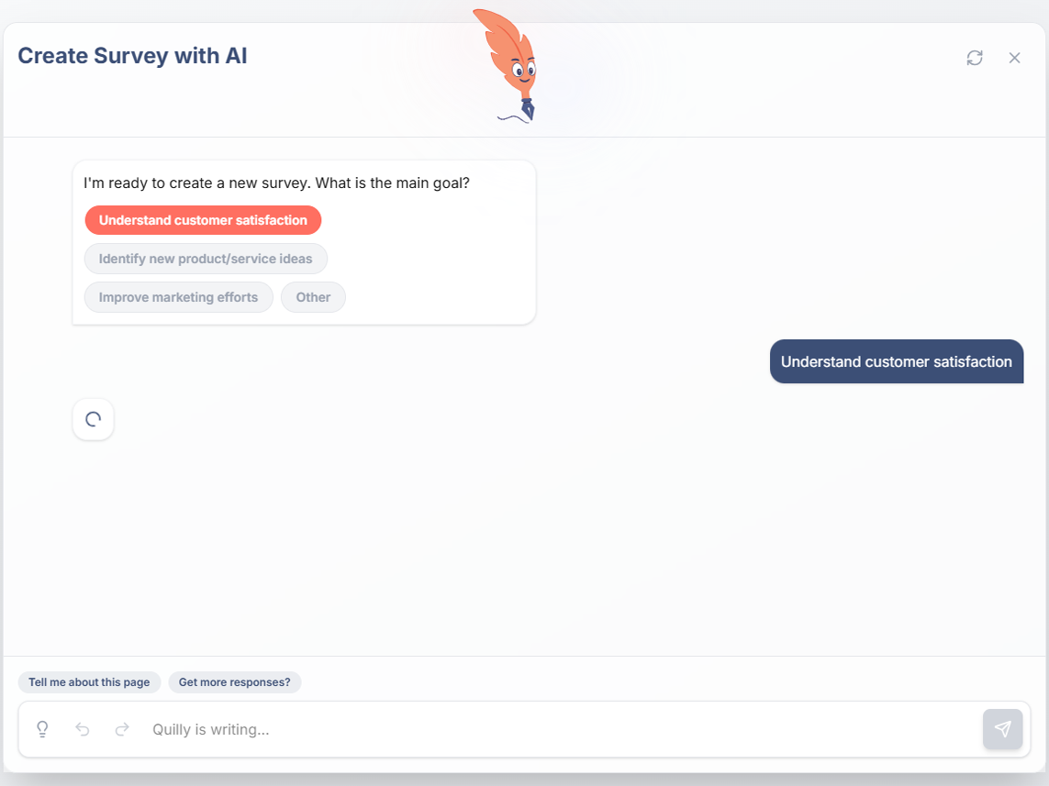Focus the Quilly is writing message input
Image resolution: width=1049 pixels, height=786 pixels.
551,729
